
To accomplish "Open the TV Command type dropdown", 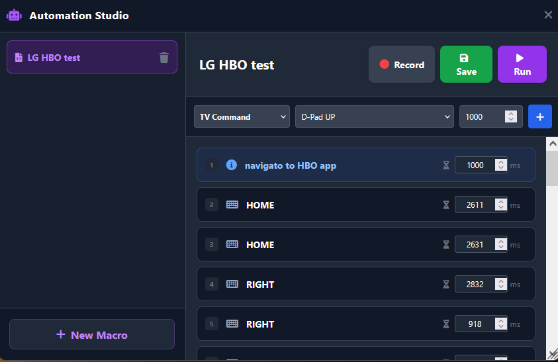I will 242,116.
